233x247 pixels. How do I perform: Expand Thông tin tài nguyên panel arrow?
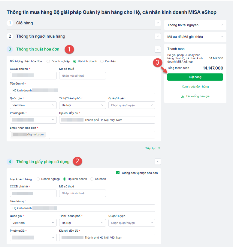coord(222,25)
